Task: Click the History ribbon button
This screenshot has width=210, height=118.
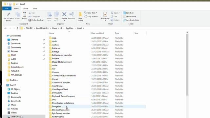Action: click(x=115, y=20)
